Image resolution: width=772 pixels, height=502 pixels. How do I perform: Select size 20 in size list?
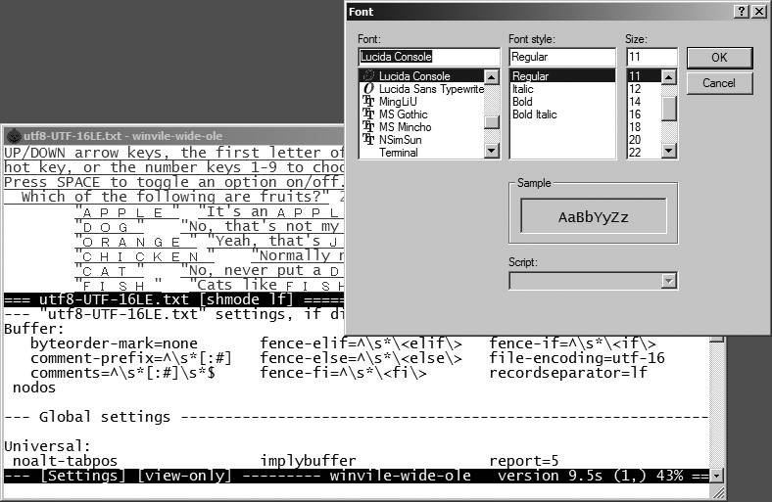point(644,140)
